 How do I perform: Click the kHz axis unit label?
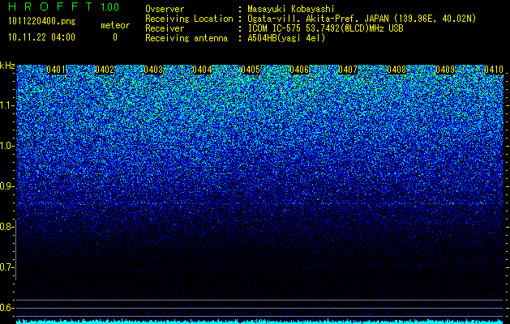(7, 66)
